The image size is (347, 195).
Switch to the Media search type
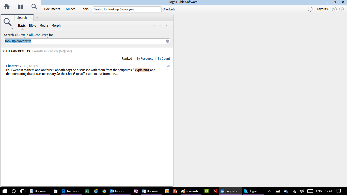pyautogui.click(x=44, y=26)
